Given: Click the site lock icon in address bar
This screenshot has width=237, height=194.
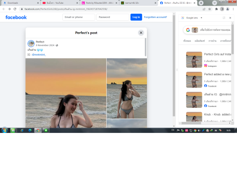Looking at the screenshot, I should point(22,9).
